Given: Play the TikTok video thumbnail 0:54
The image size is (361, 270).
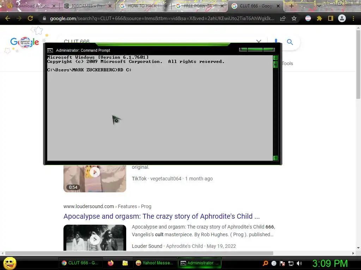Looking at the screenshot, I should pos(95,179).
